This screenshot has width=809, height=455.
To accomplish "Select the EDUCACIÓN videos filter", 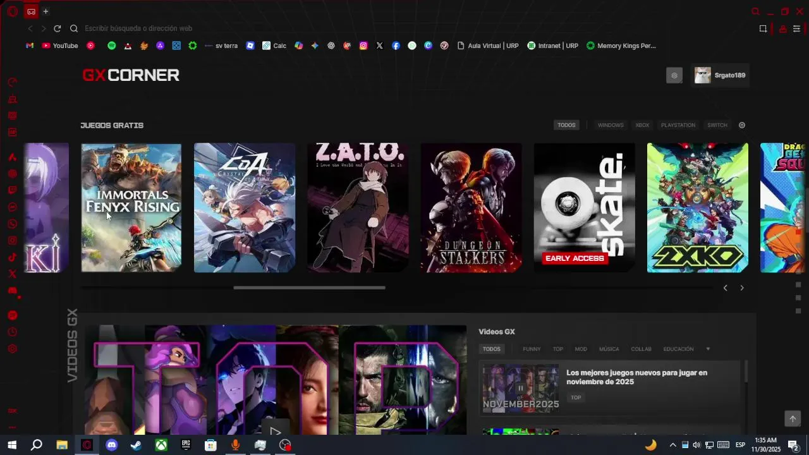I will [678, 349].
